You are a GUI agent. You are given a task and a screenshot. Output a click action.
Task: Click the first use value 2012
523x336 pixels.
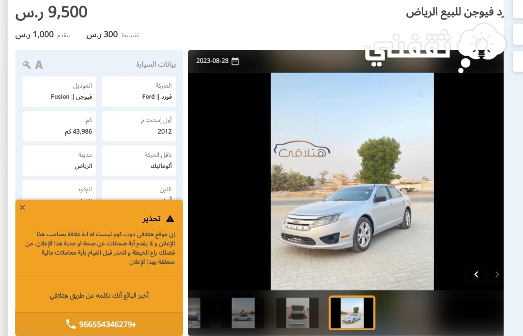click(x=165, y=131)
